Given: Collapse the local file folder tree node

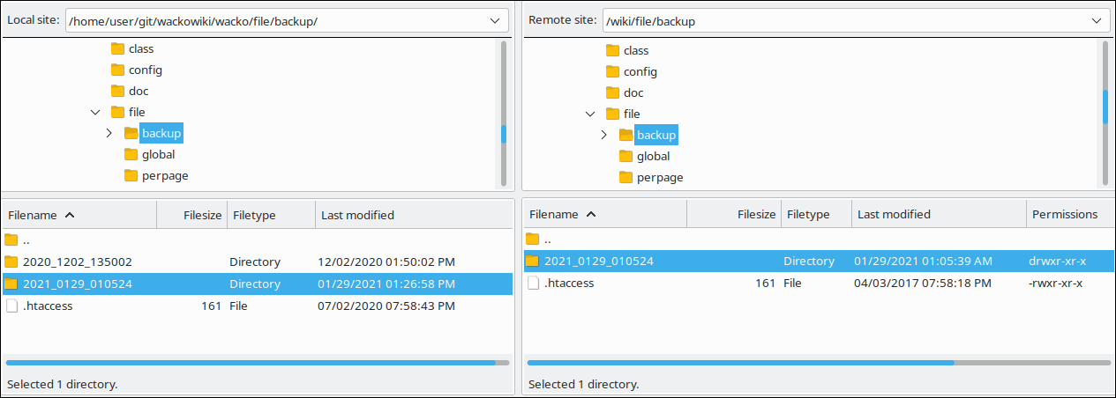Looking at the screenshot, I should point(95,112).
